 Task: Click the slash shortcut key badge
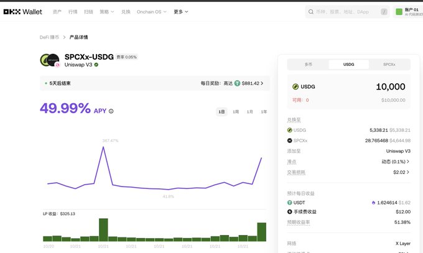[x=384, y=12]
